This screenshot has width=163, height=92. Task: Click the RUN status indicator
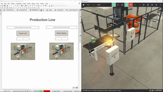(x=41, y=91)
